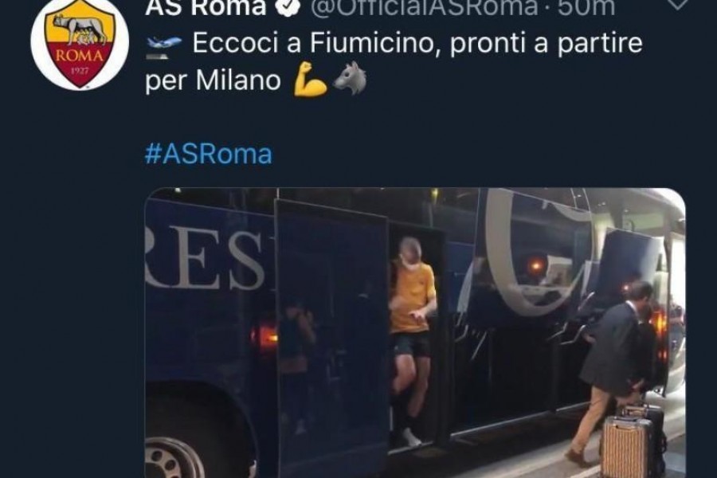The width and height of the screenshot is (717, 478).
Task: Click the word 'Milano' in the tweet
Action: 238,81
